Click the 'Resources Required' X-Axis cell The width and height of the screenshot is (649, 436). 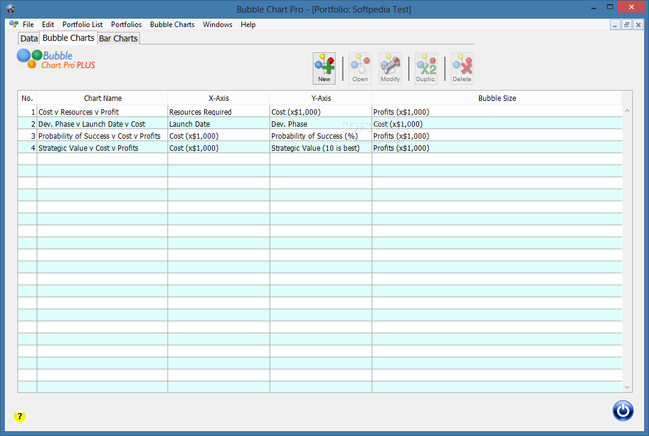(x=219, y=112)
